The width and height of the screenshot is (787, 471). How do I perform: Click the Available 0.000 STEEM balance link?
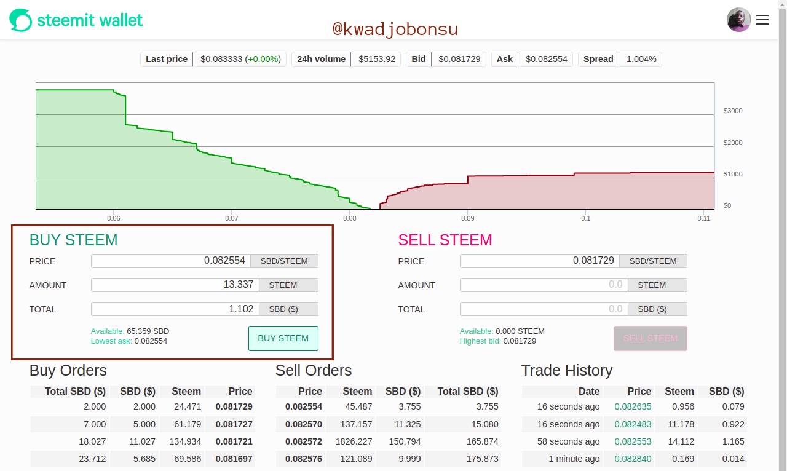click(x=502, y=331)
